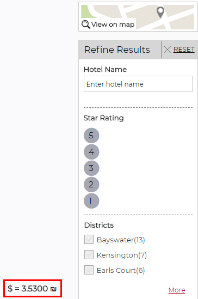198x299 pixels.
Task: Click the Kensington(7) label text
Action: (122, 255)
